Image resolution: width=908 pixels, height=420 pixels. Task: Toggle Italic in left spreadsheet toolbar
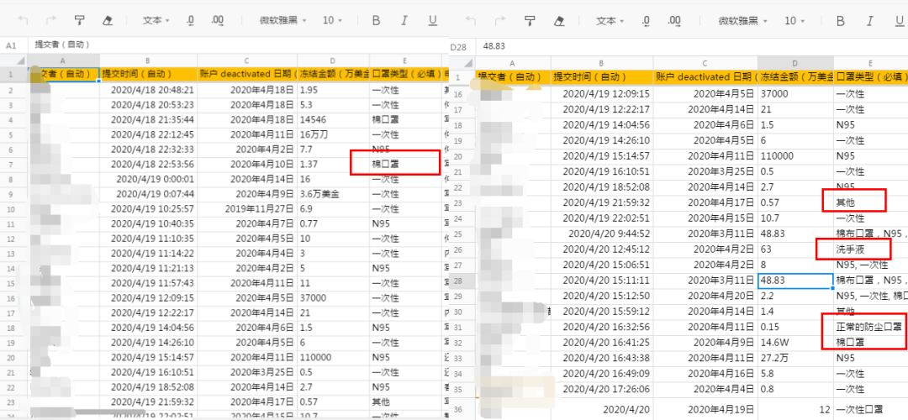(404, 20)
